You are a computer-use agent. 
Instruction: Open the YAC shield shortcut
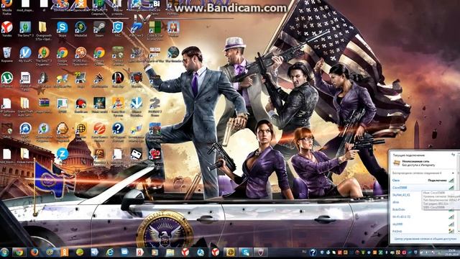click(118, 29)
